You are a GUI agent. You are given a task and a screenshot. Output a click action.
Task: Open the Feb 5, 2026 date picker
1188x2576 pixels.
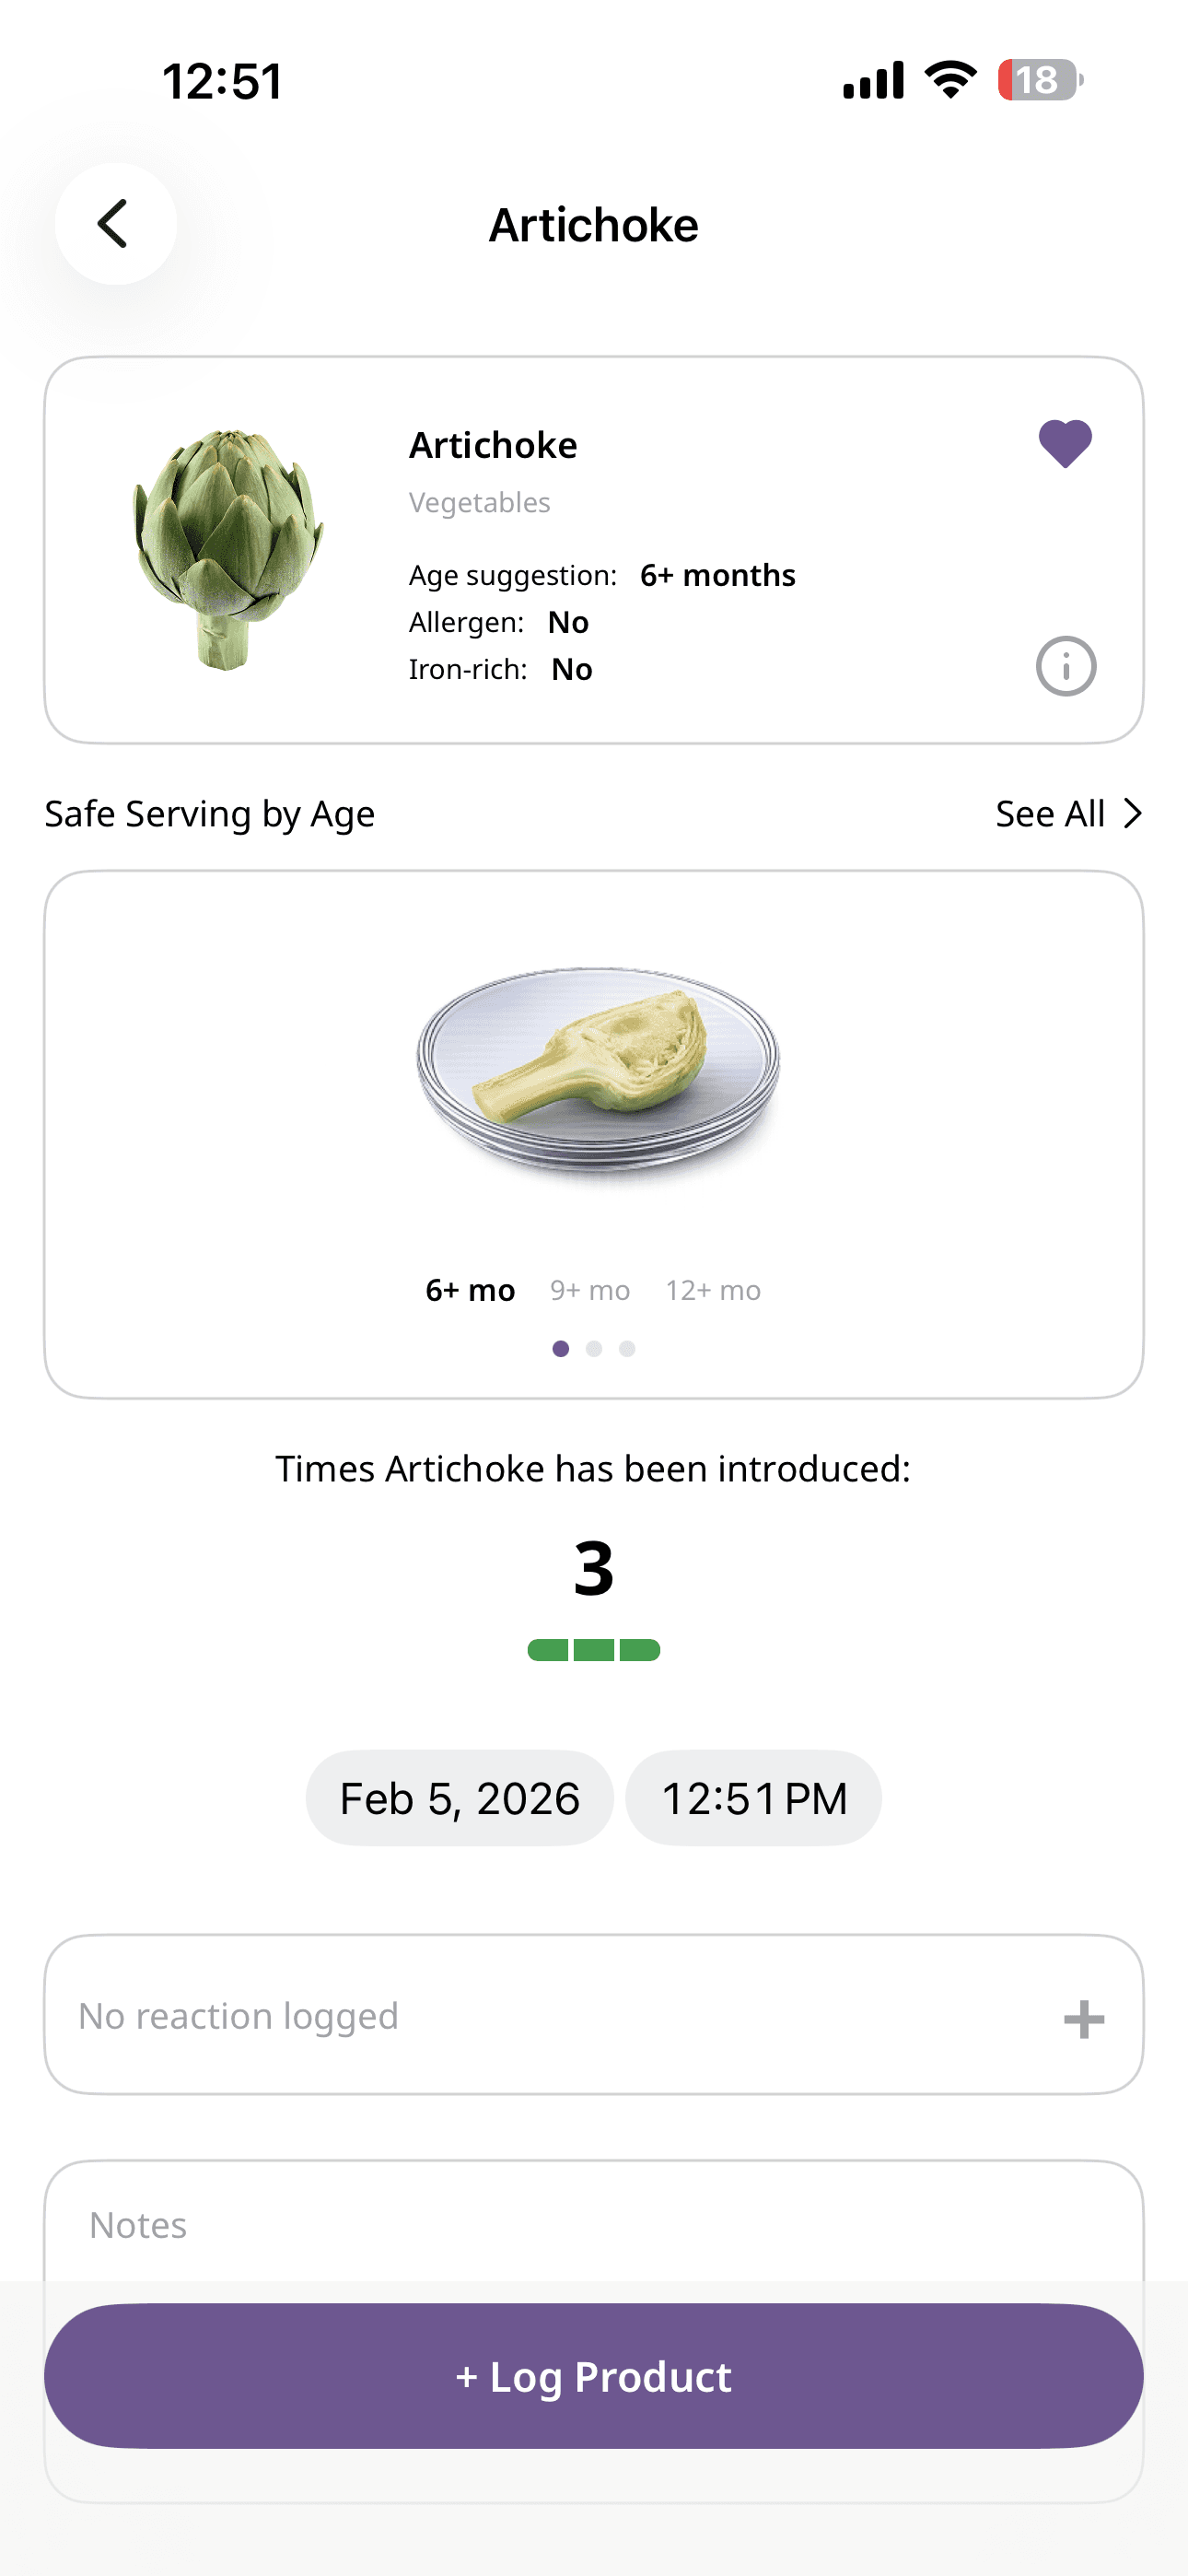pyautogui.click(x=460, y=1798)
